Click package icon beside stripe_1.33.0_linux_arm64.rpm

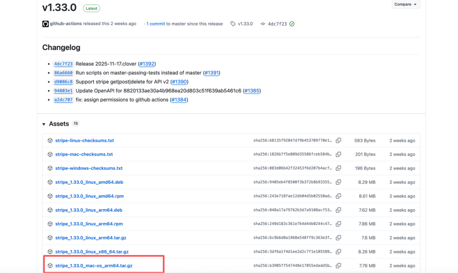click(x=50, y=224)
